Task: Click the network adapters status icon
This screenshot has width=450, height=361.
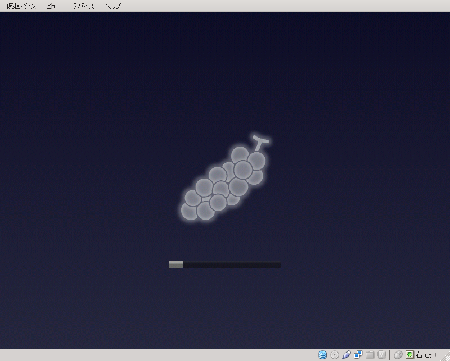Action: [x=359, y=354]
